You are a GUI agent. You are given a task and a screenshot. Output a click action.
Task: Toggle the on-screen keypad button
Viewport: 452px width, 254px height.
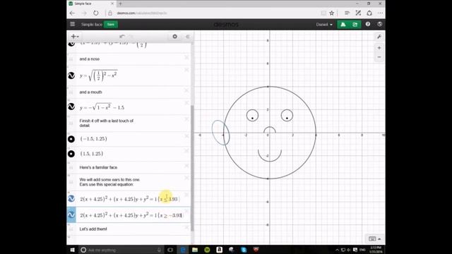(x=374, y=238)
